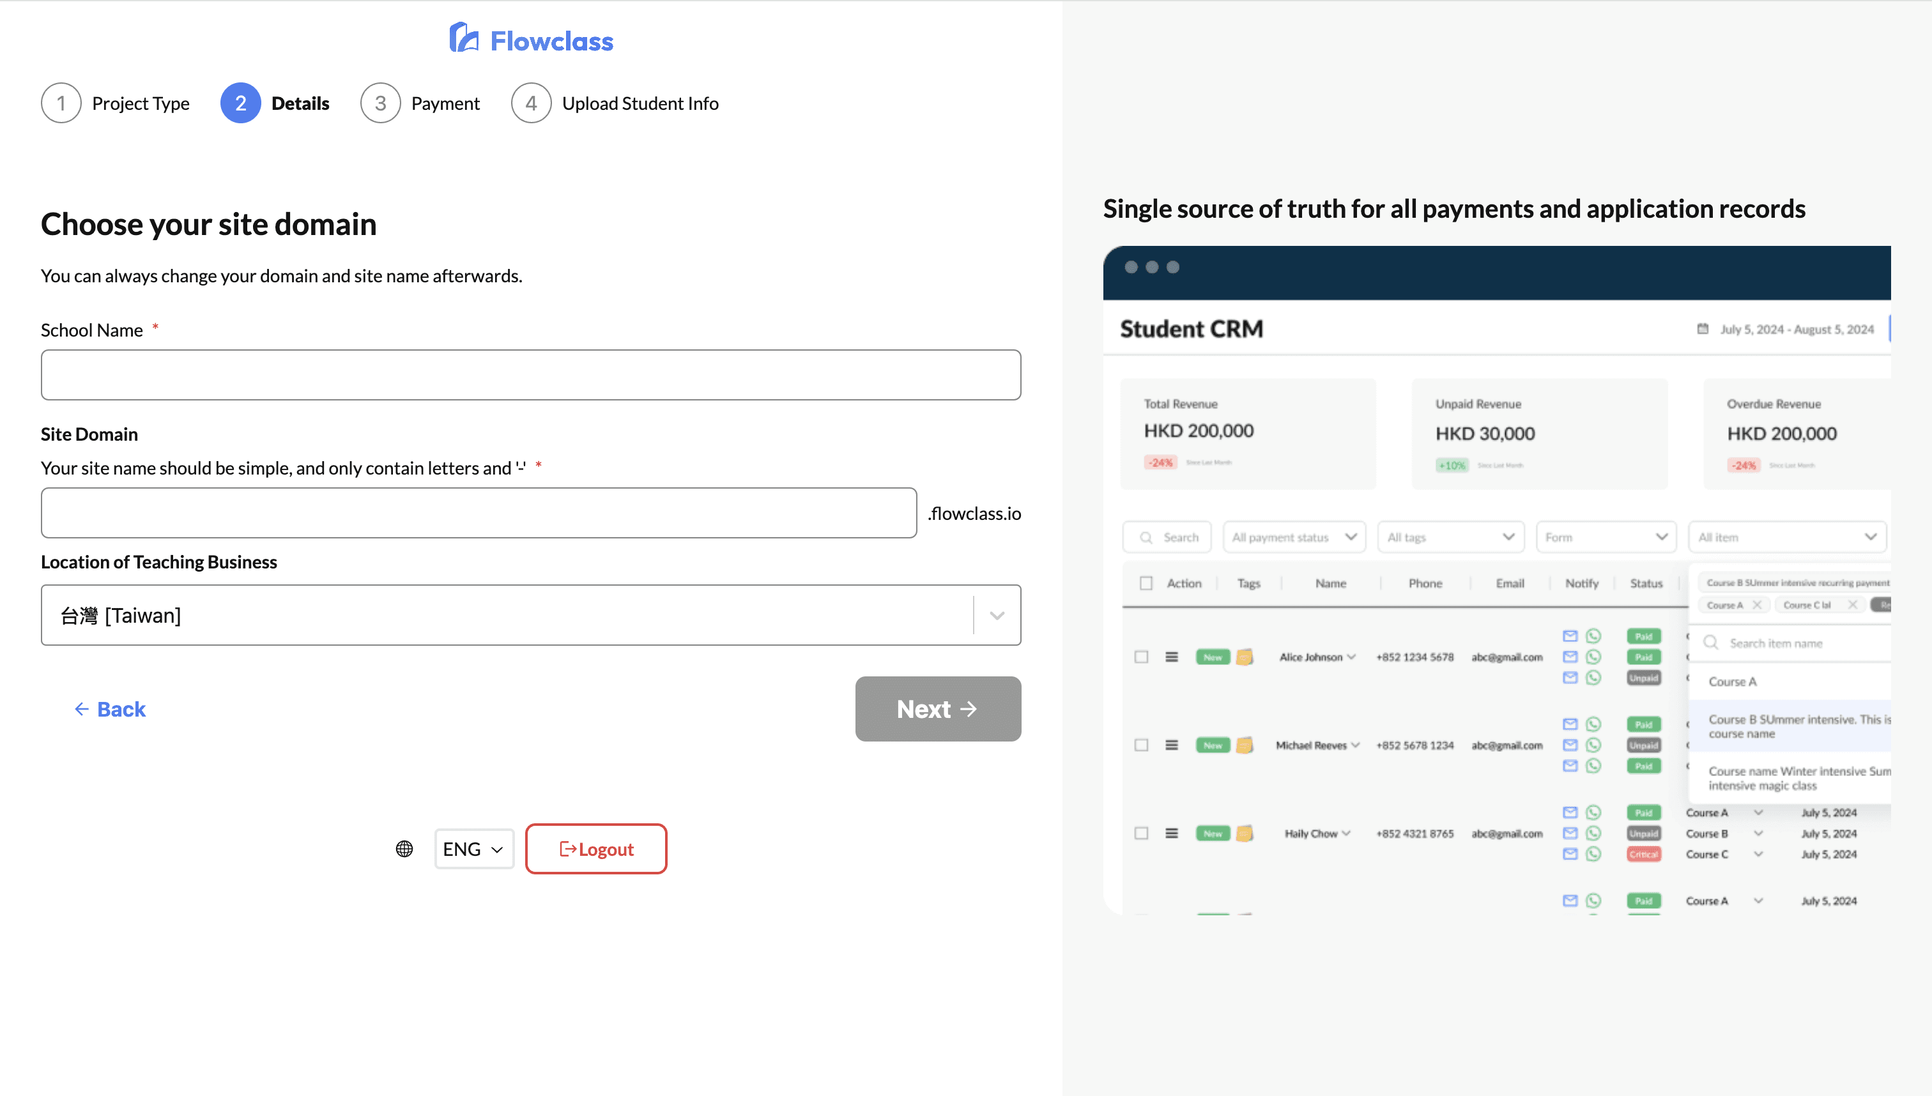This screenshot has width=1932, height=1096.
Task: Click the Next button
Action: [x=937, y=709]
